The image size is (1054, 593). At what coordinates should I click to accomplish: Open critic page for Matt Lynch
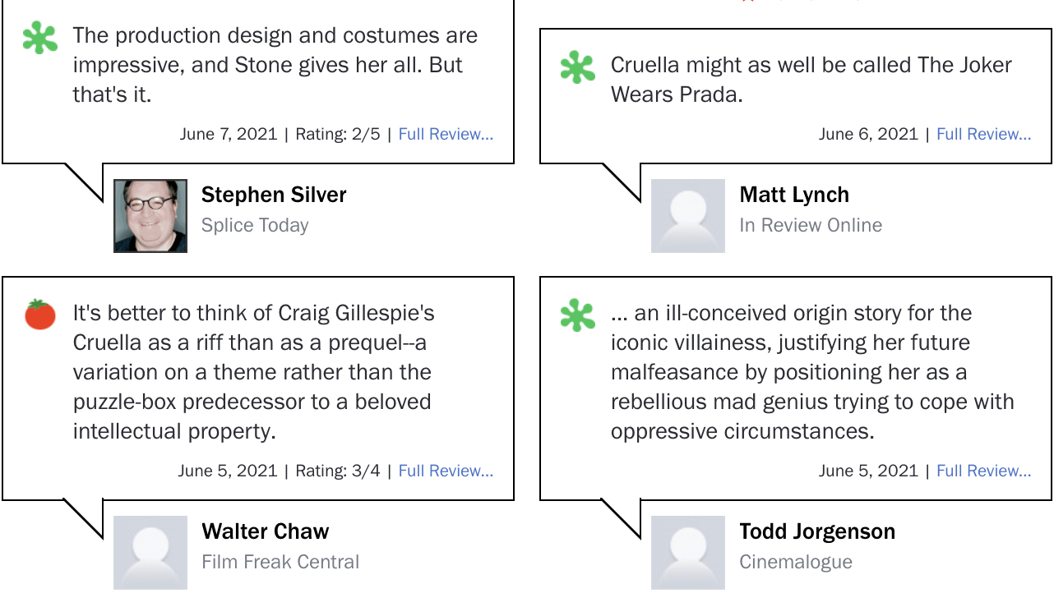(794, 195)
